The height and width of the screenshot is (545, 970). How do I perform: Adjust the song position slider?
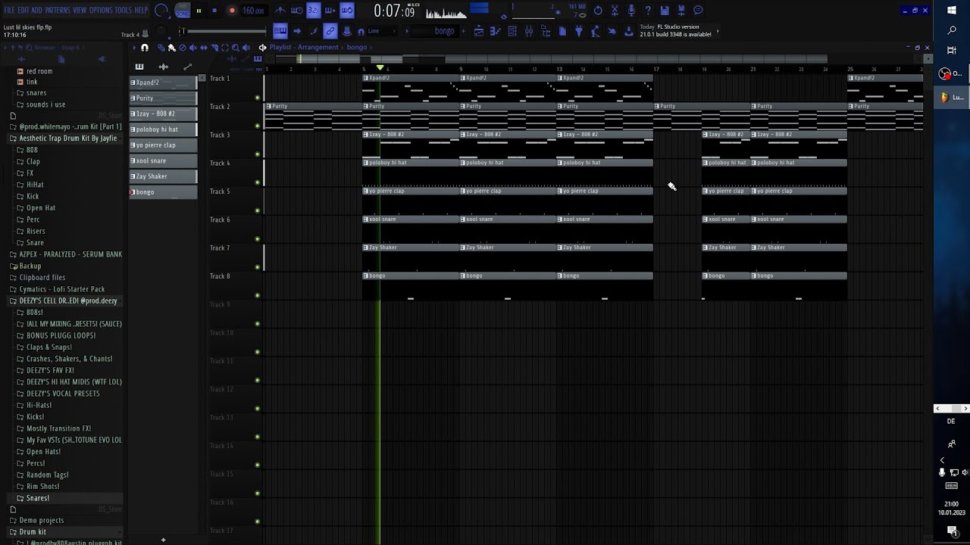pyautogui.click(x=223, y=31)
